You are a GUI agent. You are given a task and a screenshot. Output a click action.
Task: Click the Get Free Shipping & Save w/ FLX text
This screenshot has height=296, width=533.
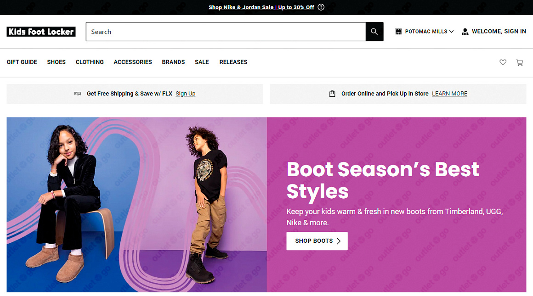pos(130,94)
